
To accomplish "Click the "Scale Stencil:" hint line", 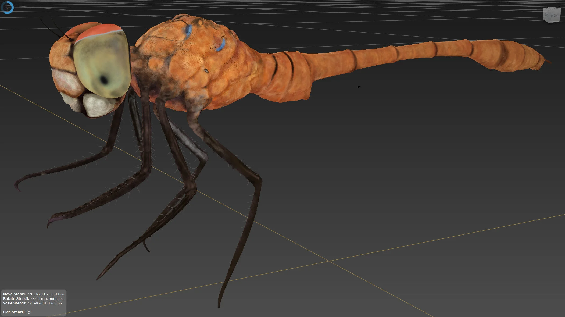I will click(x=32, y=303).
